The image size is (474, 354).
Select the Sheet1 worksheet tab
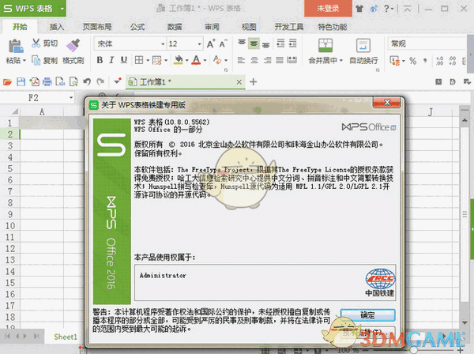click(x=66, y=337)
